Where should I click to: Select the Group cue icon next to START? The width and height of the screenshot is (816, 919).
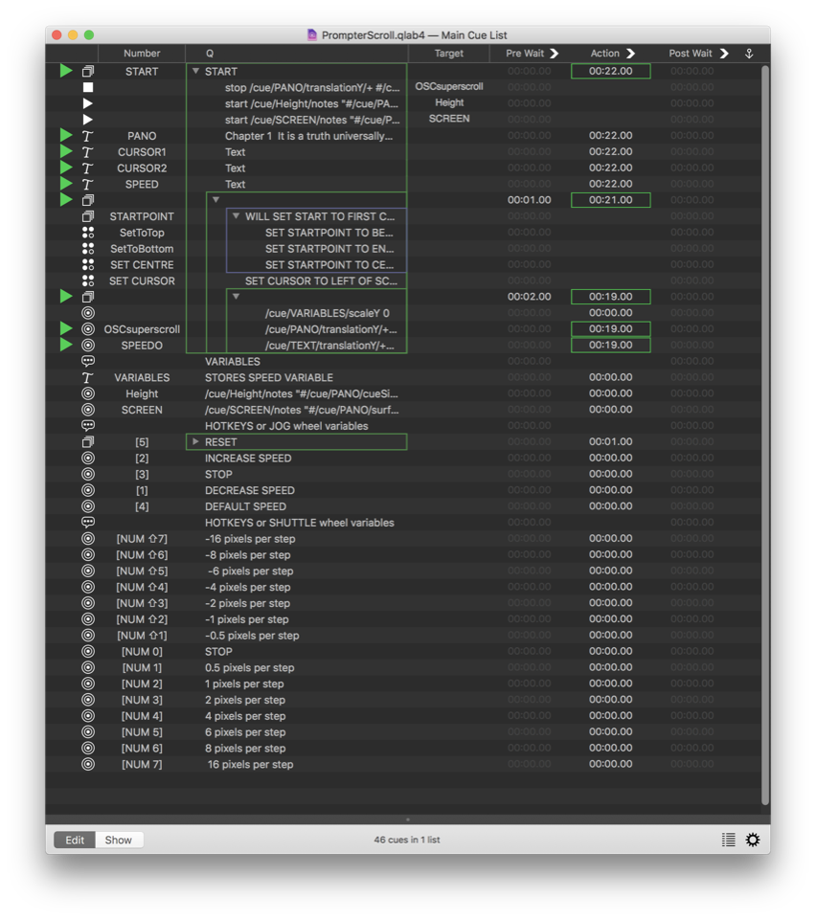87,71
